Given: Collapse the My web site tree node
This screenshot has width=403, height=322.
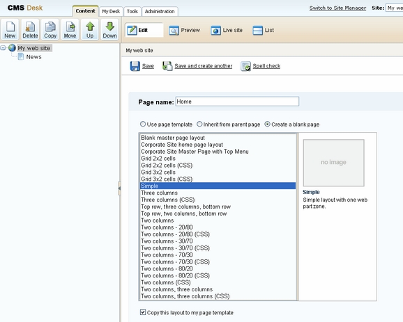Looking at the screenshot, I should tap(3, 48).
